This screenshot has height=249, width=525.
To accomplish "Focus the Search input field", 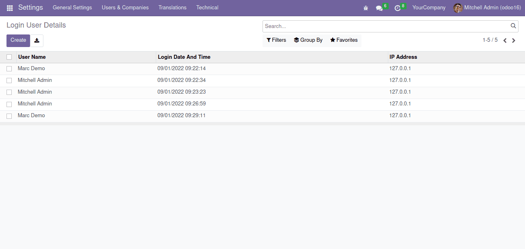I will [385, 26].
